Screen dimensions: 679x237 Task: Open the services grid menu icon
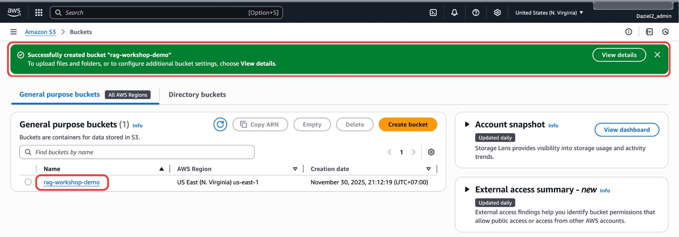click(x=39, y=12)
